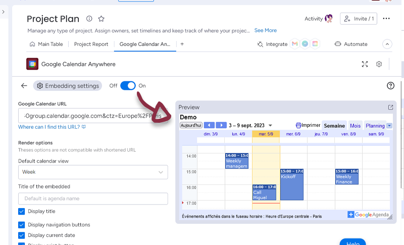Viewport: 404px width, 245px height.
Task: Uncheck Display navigation buttons checkbox
Action: 21,225
